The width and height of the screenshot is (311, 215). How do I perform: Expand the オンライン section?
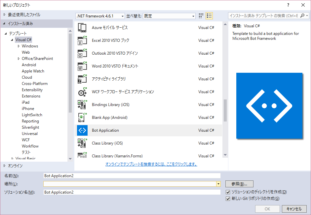[x=5, y=166]
